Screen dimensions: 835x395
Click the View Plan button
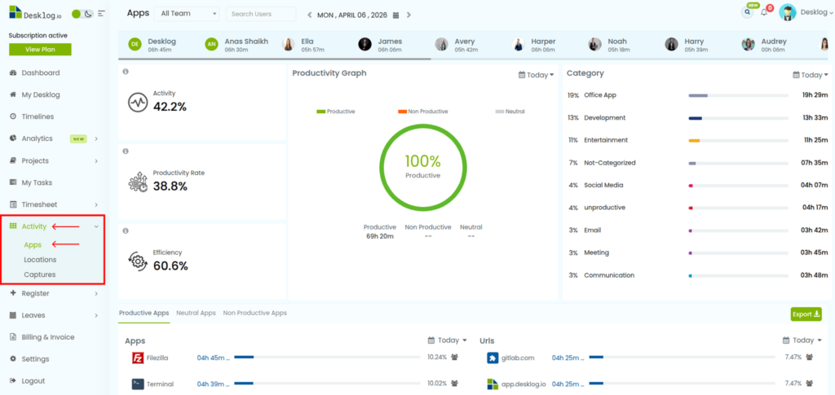40,49
